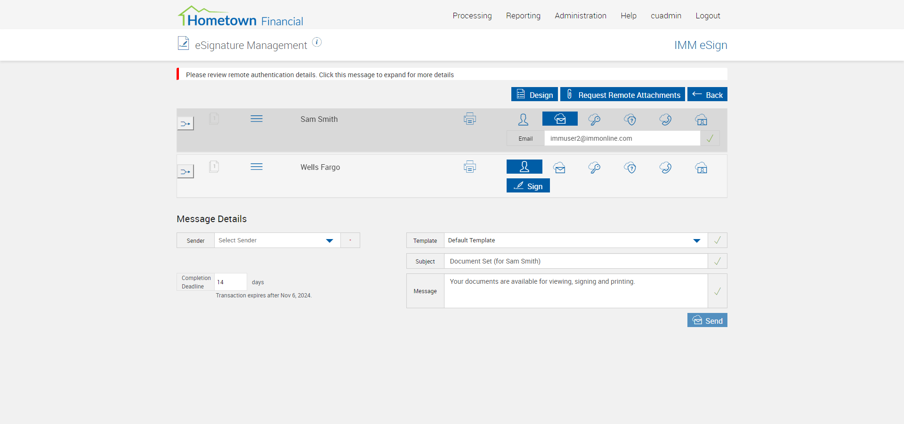
Task: Open the hamburger lines icon for Sam Smith
Action: point(257,119)
